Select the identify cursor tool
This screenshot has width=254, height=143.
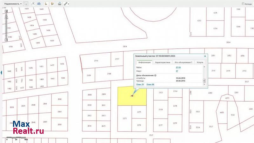point(26,4)
